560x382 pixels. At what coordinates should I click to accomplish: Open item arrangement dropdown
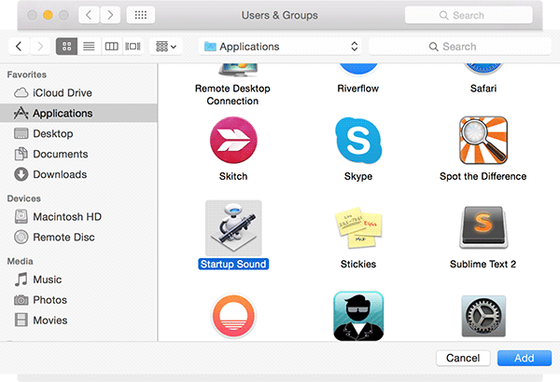coord(166,47)
